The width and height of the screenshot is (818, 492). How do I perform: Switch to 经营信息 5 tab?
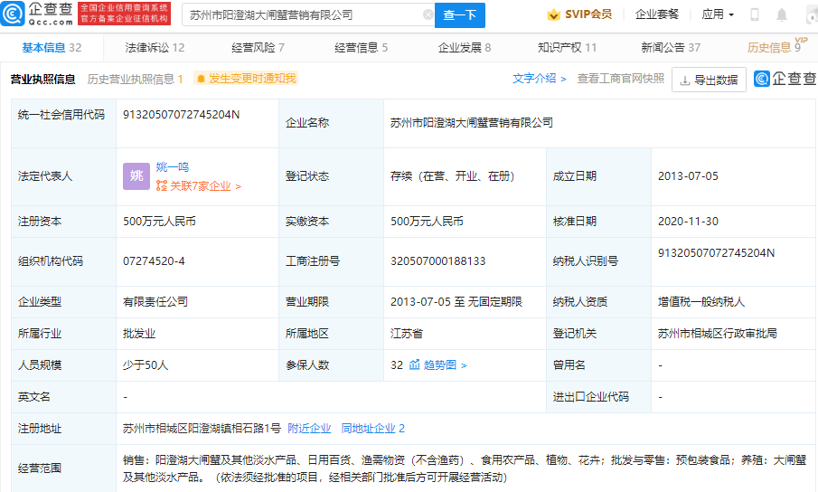(x=361, y=47)
